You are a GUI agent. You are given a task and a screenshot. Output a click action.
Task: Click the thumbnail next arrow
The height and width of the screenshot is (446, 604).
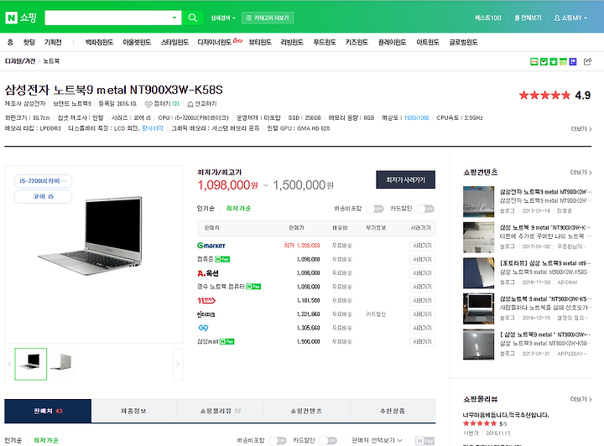(178, 364)
